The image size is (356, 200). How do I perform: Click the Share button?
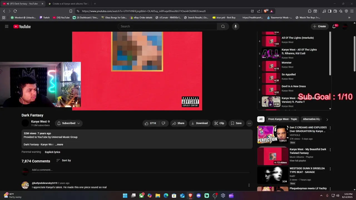tap(178, 123)
